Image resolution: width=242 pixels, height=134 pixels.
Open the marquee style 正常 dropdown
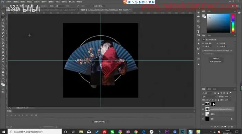[60, 6]
